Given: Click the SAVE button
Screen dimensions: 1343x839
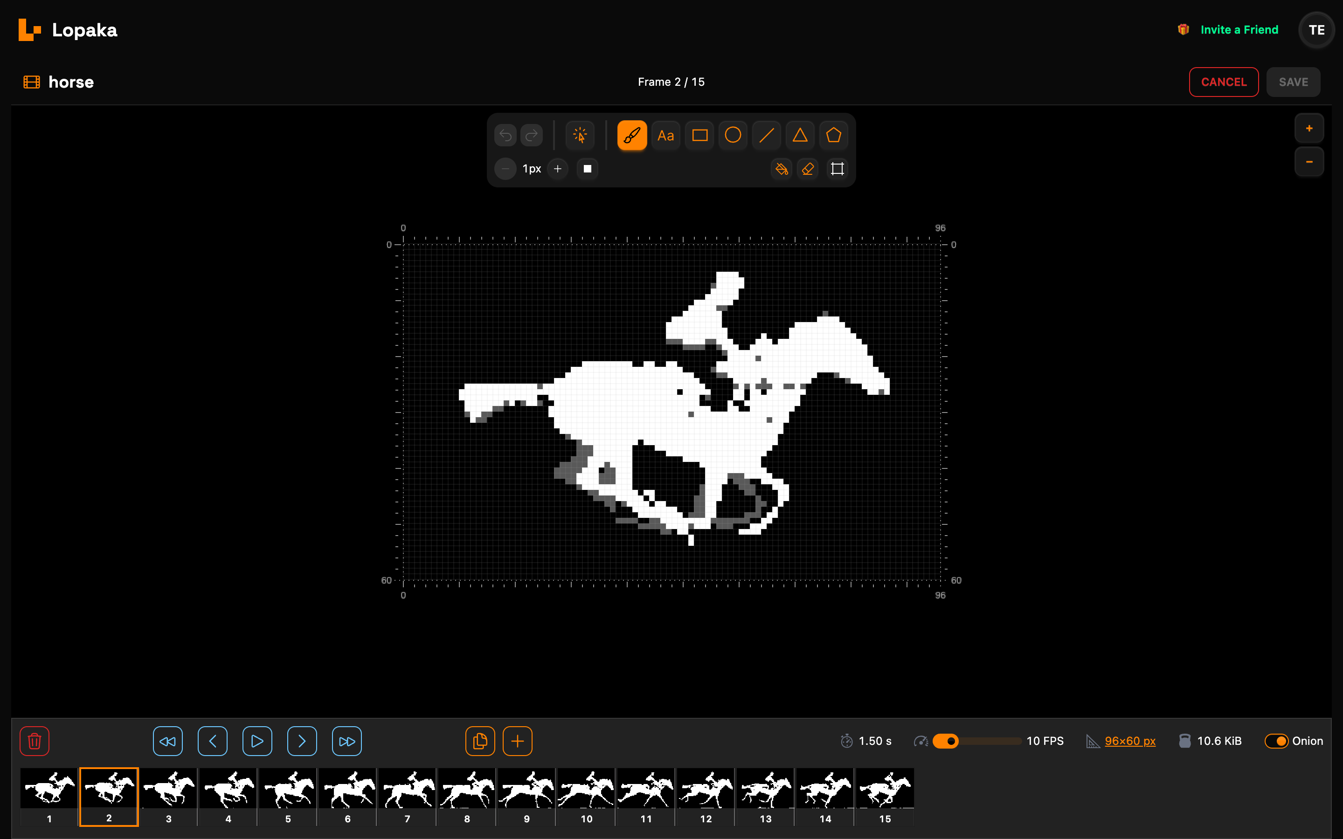Looking at the screenshot, I should [x=1293, y=82].
